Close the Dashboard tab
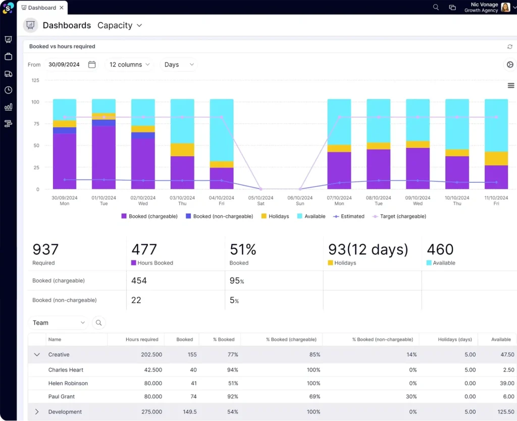The image size is (517, 421). pyautogui.click(x=62, y=8)
